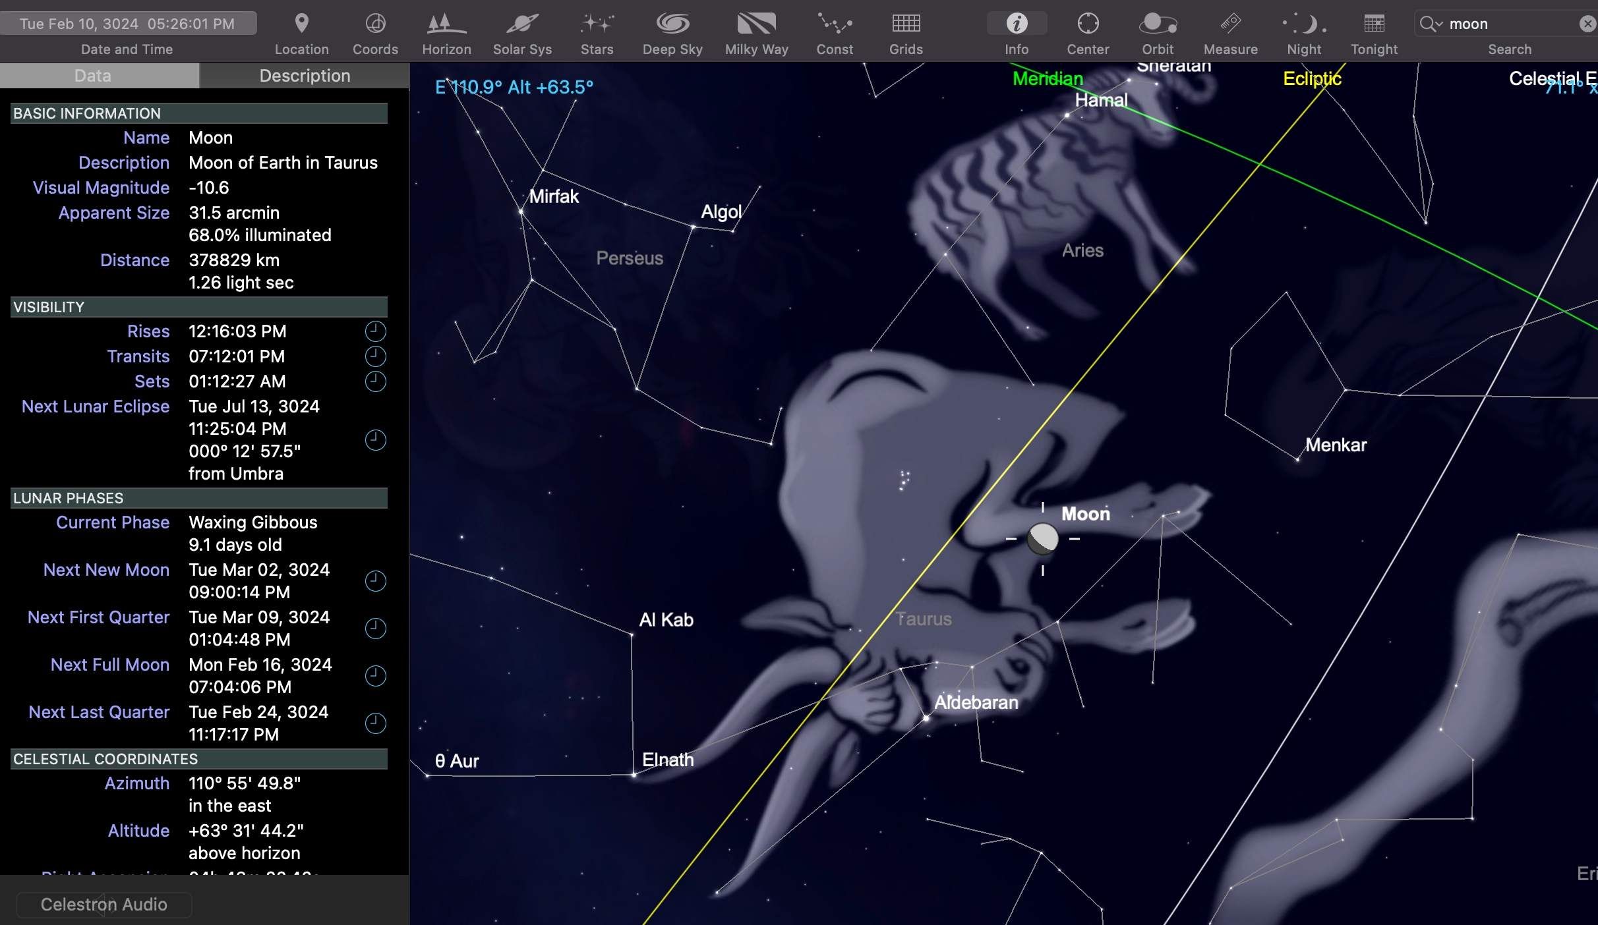
Task: Toggle the Horizon display icon
Action: (446, 24)
